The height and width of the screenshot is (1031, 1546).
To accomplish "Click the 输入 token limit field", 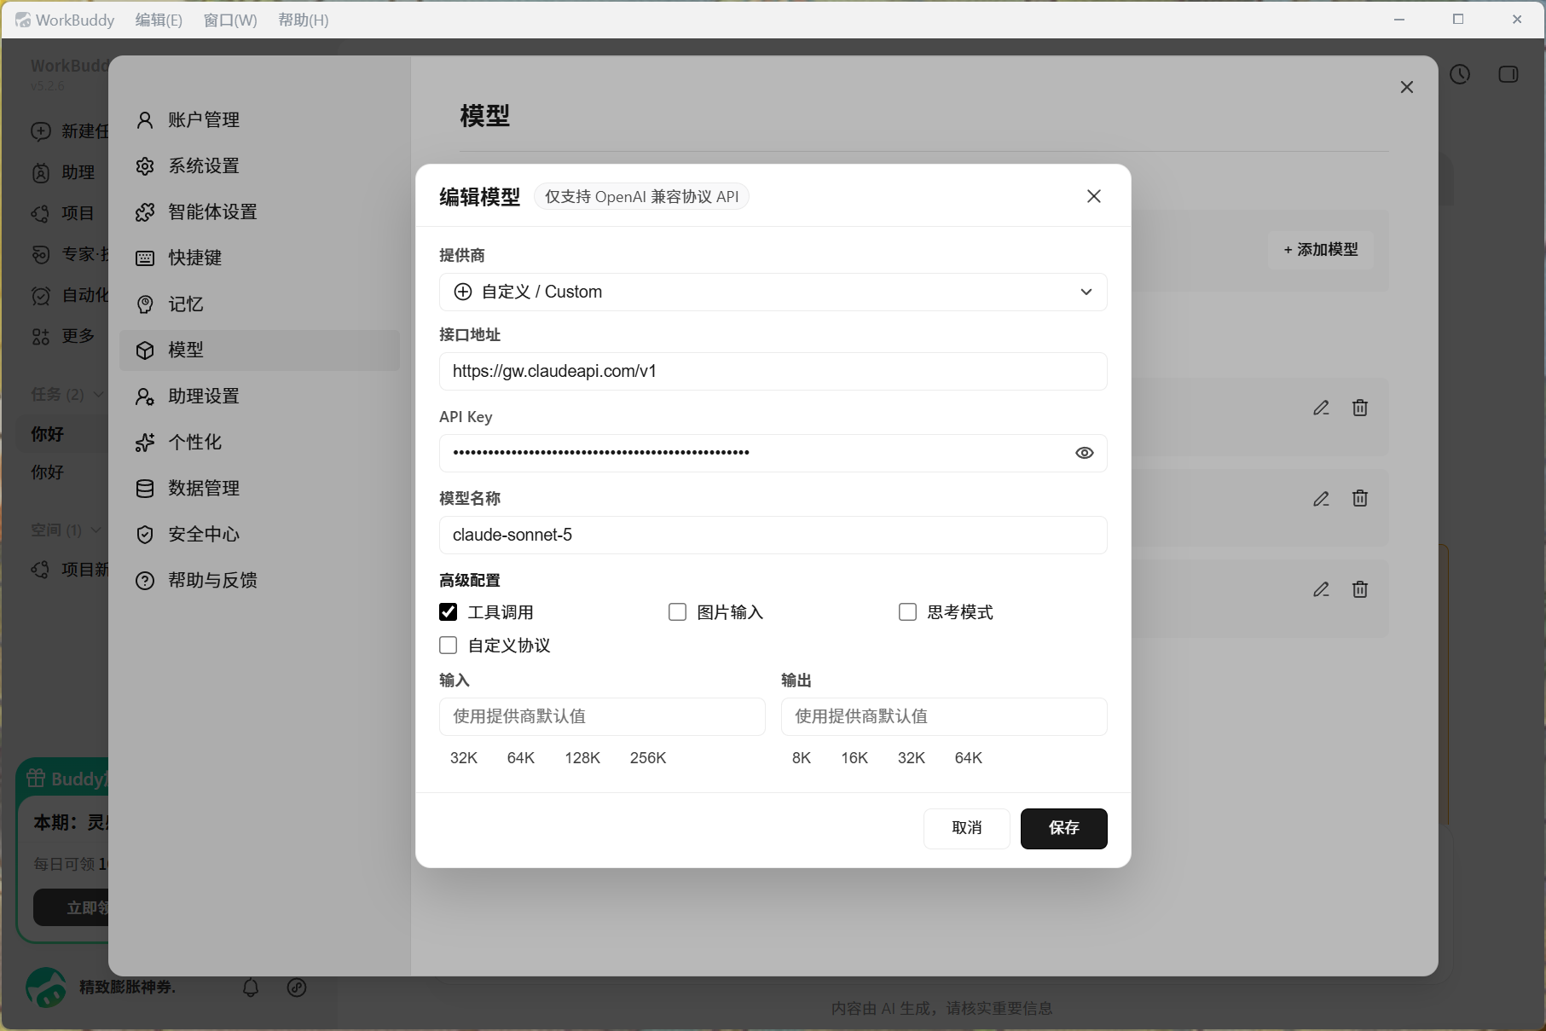I will 602,716.
